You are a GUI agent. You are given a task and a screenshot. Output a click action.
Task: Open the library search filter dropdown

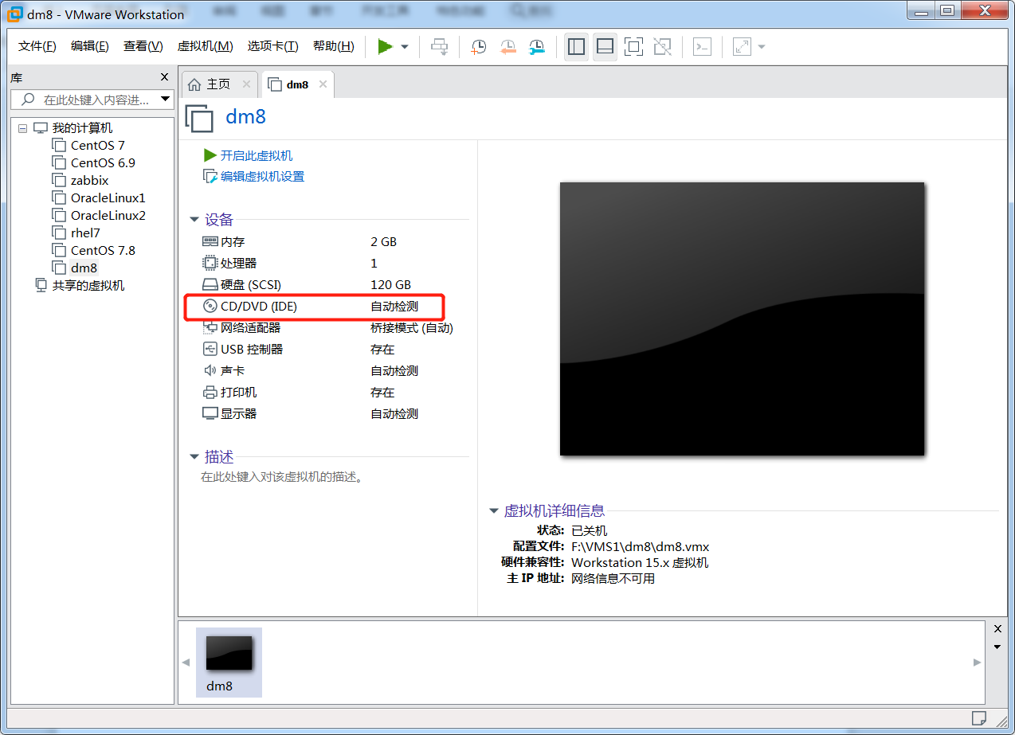click(166, 100)
